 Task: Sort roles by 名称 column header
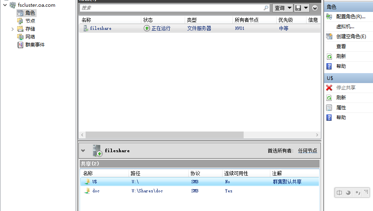[86, 20]
